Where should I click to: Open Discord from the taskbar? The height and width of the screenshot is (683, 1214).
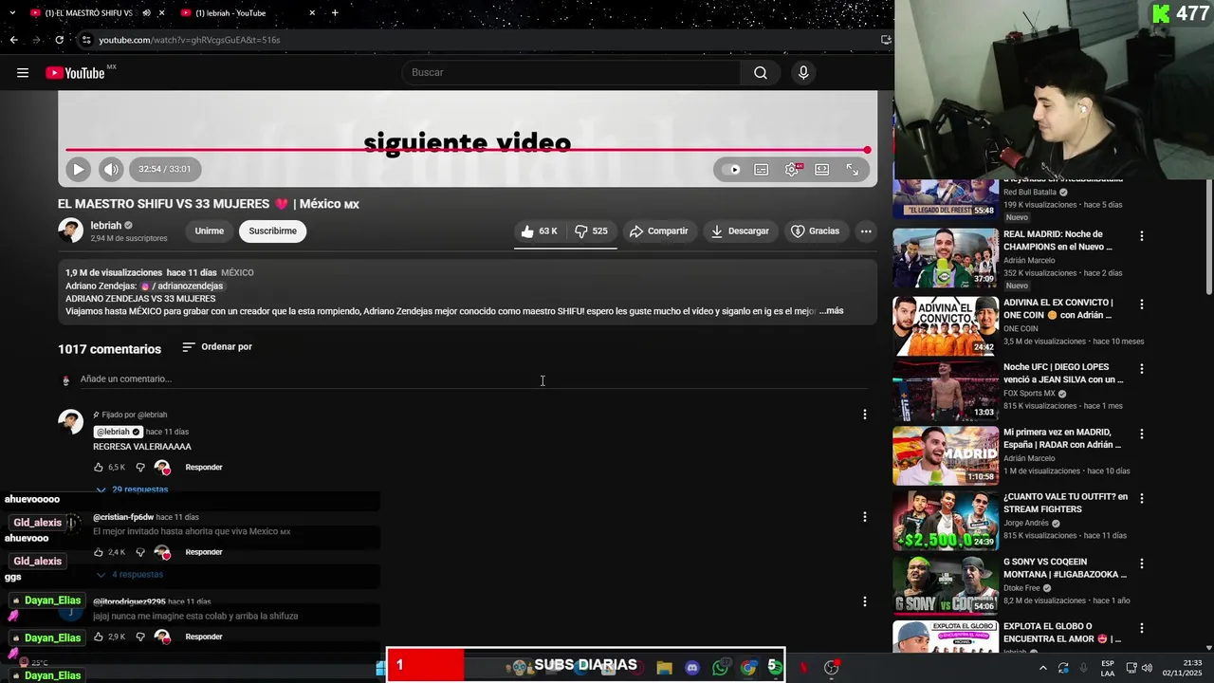692,668
